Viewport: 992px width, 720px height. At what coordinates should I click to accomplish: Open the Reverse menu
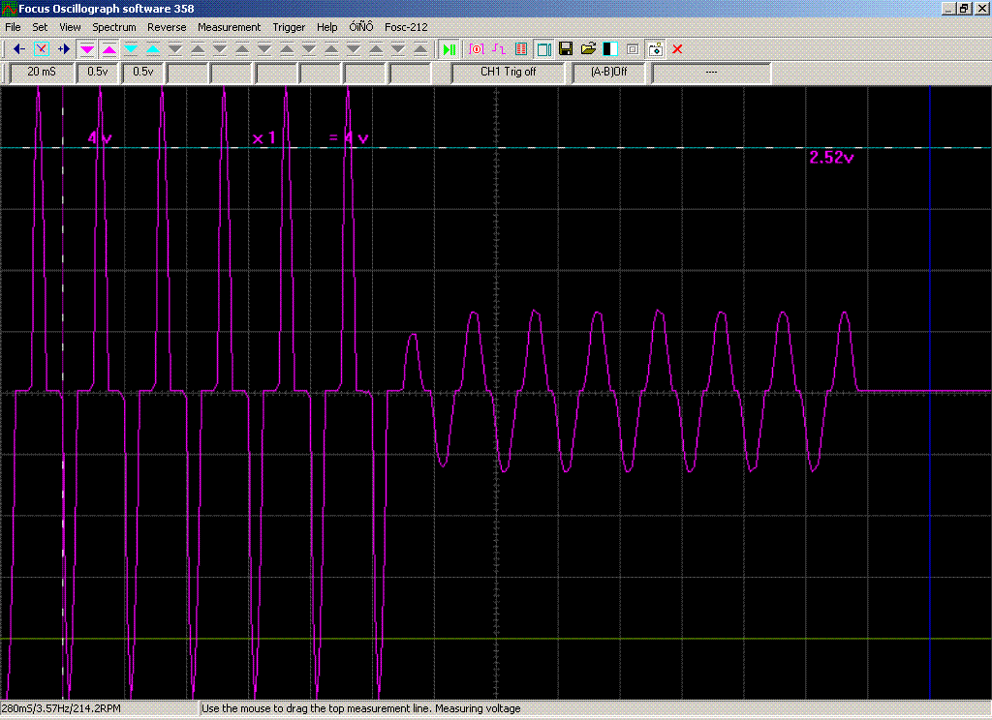[167, 27]
